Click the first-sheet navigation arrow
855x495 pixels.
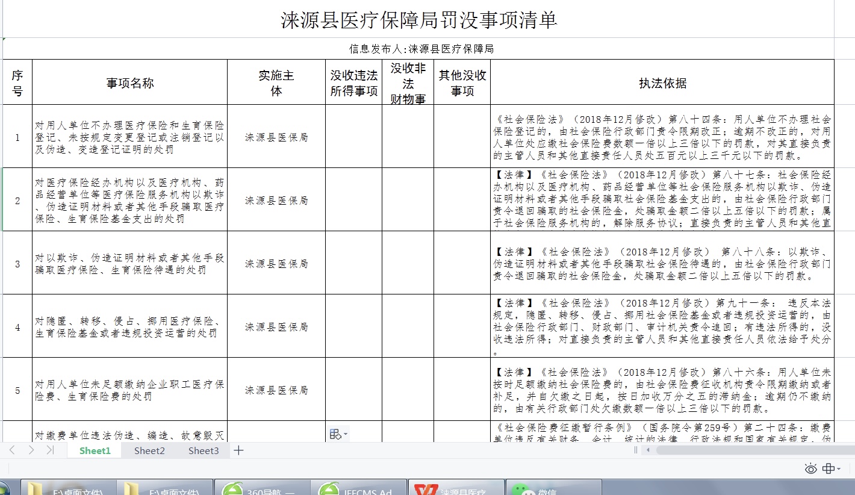[x=13, y=450]
